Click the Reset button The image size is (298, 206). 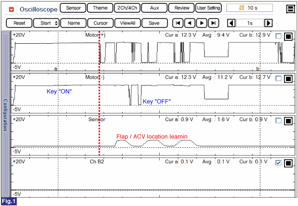click(19, 23)
